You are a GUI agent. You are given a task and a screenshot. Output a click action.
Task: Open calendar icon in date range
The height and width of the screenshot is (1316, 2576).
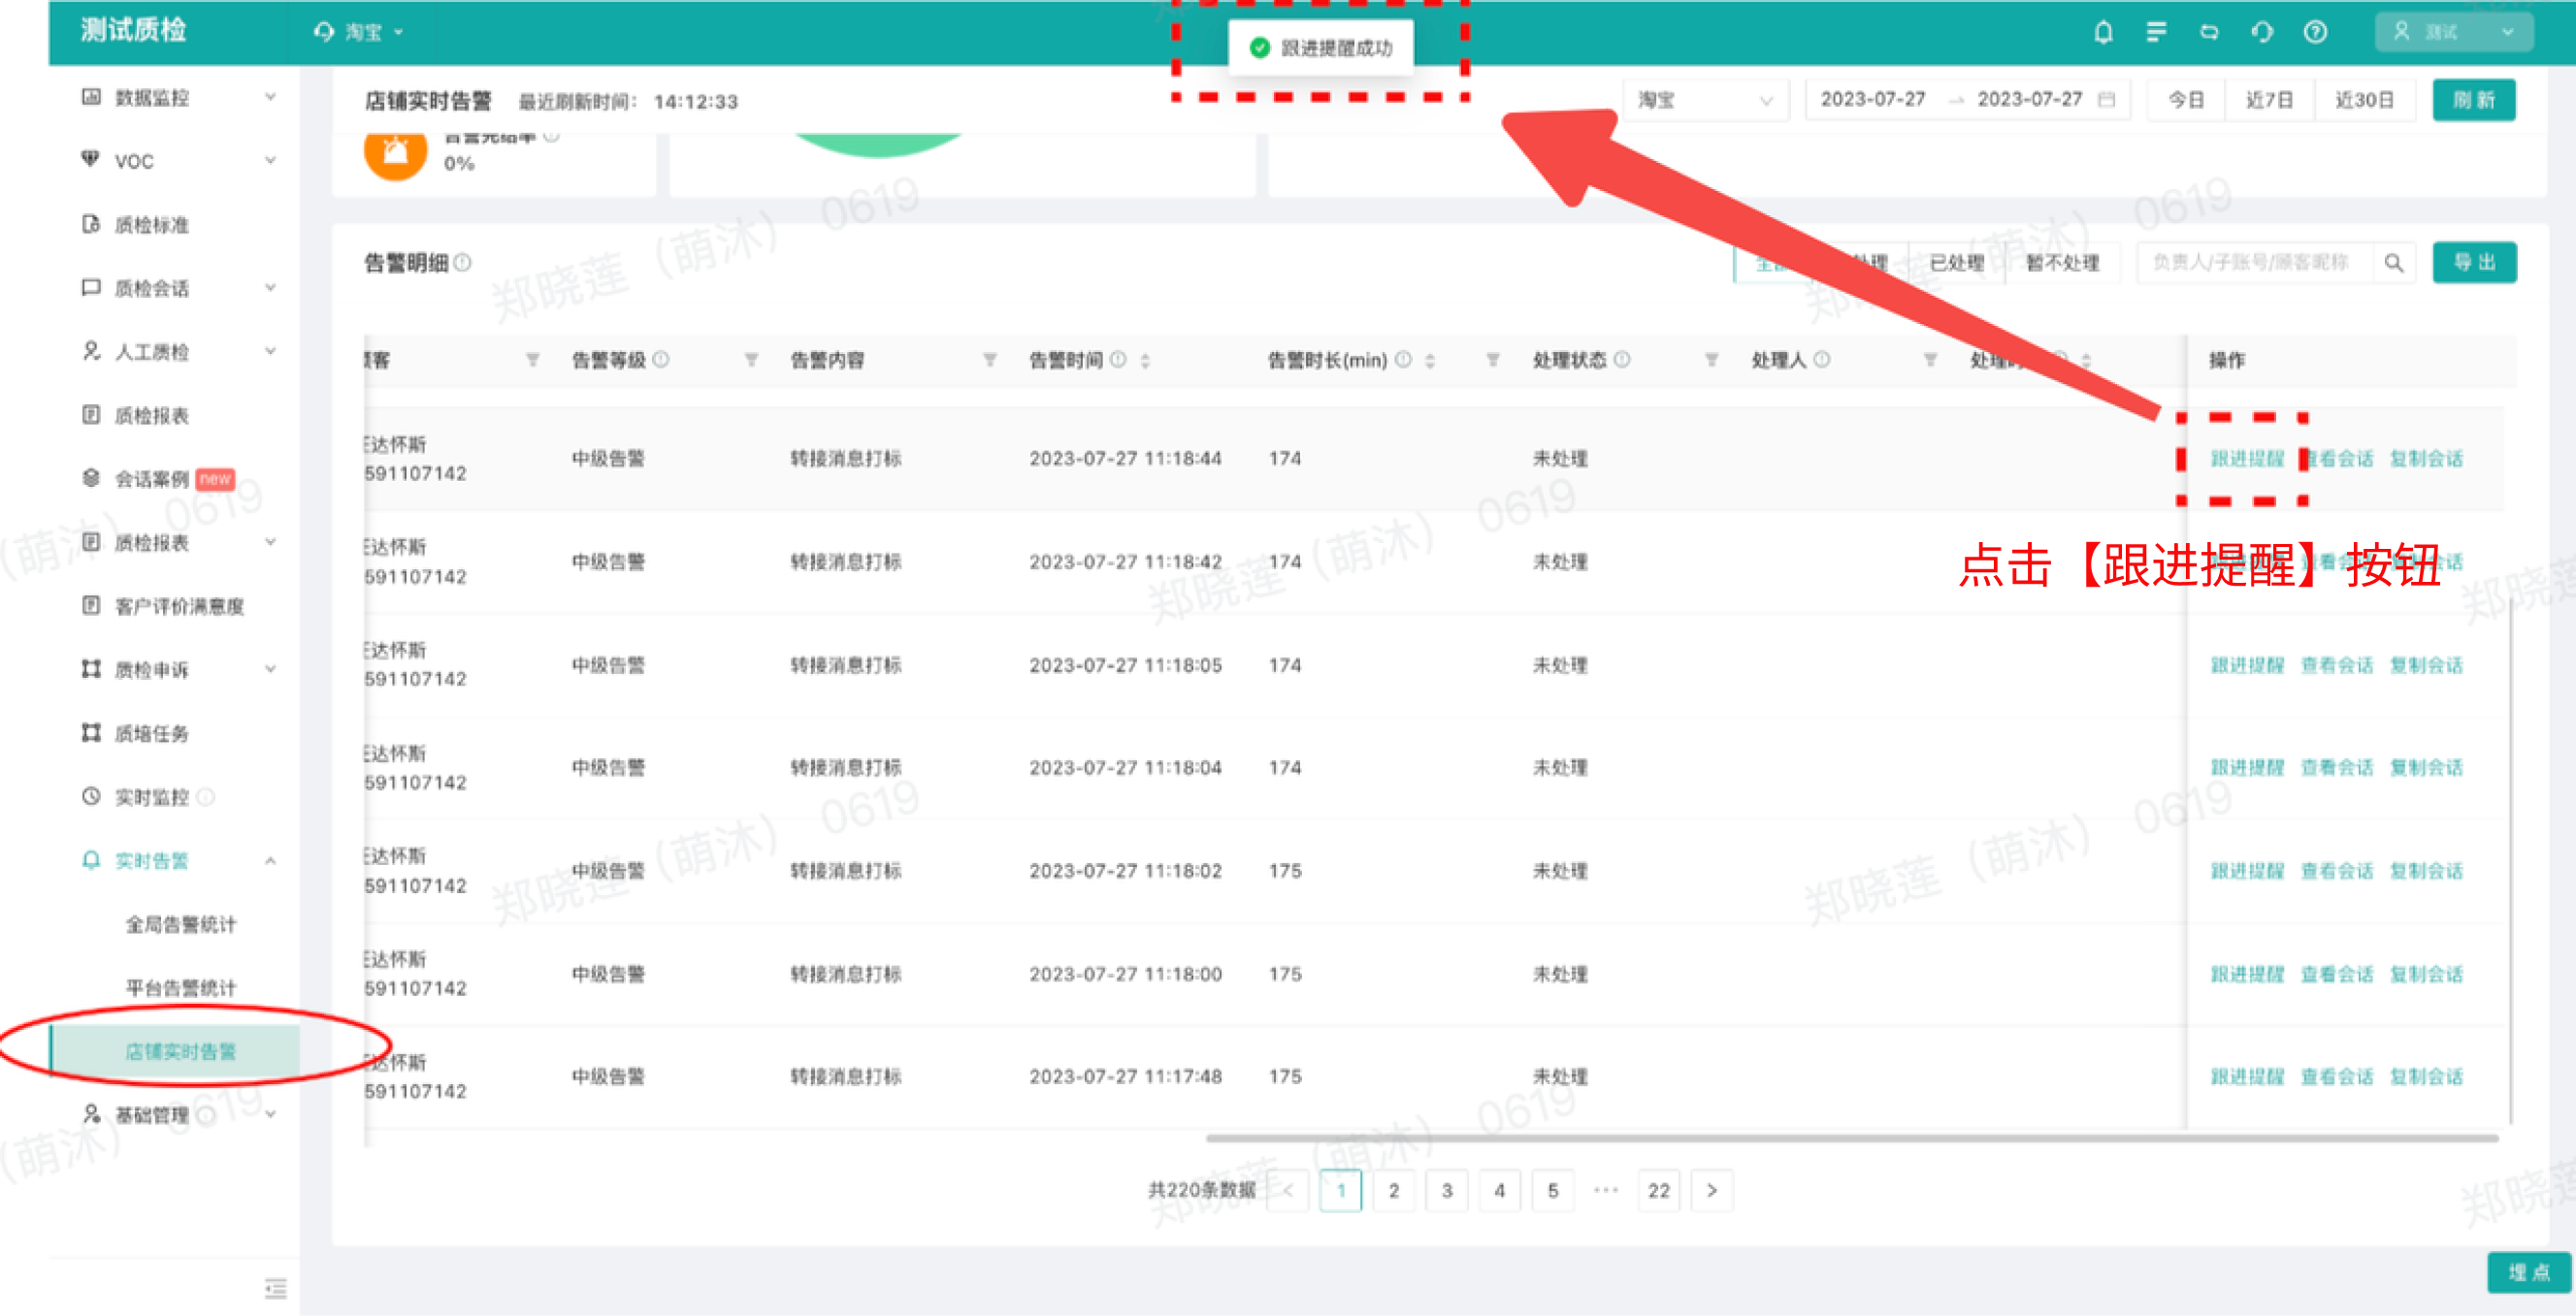(2106, 100)
